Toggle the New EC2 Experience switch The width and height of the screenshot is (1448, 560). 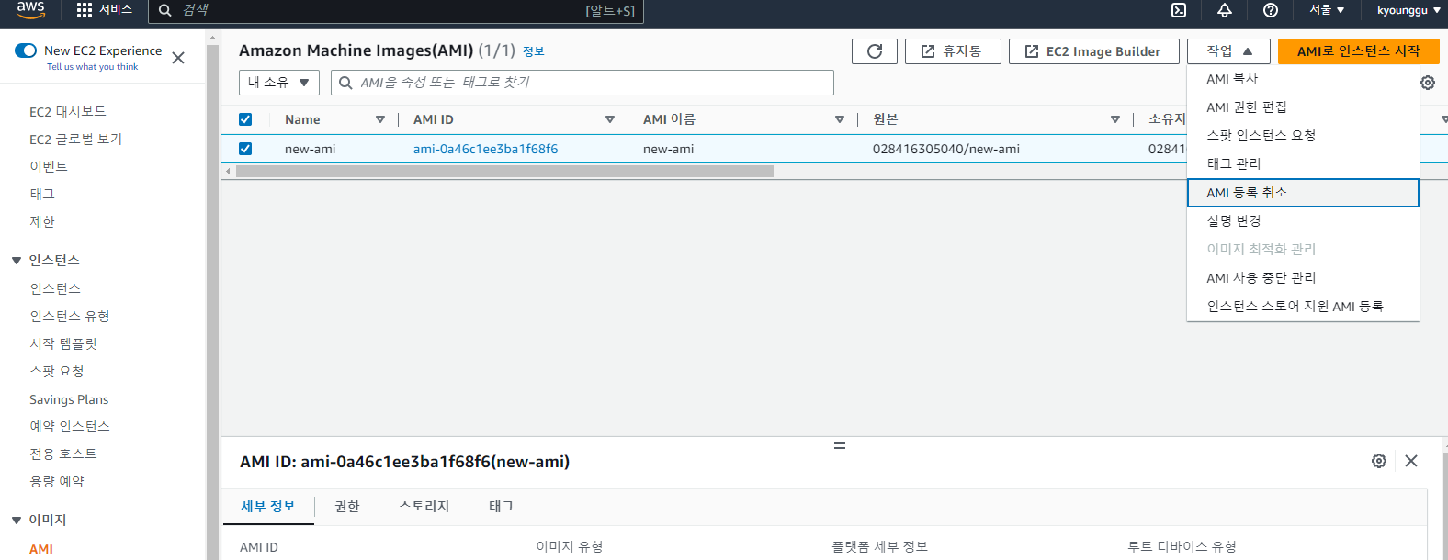(x=26, y=50)
